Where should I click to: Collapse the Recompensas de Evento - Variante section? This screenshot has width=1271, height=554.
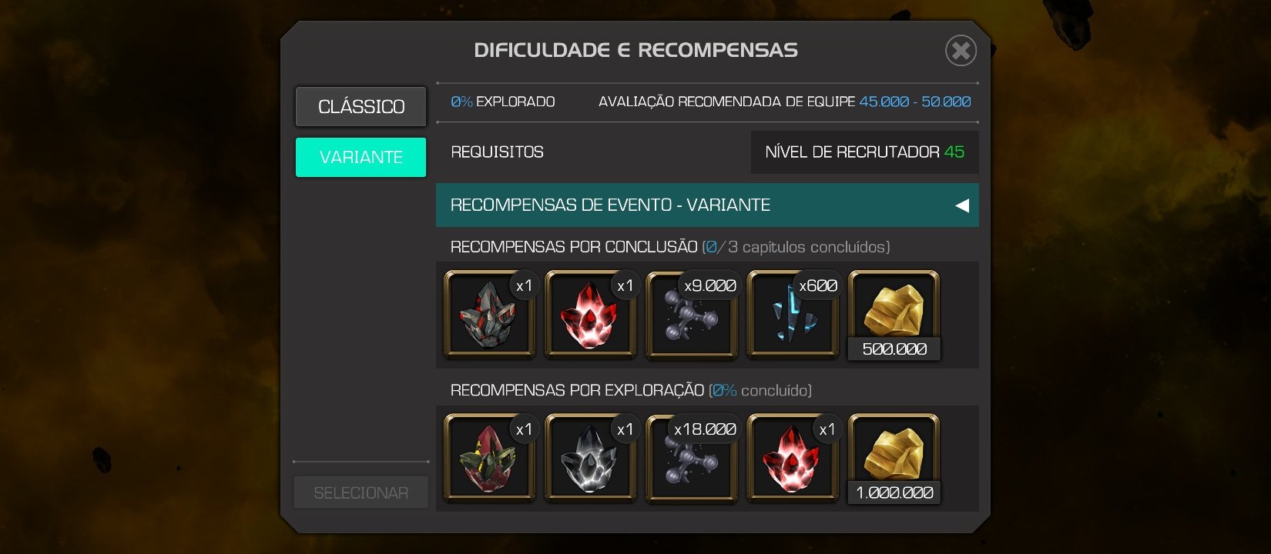tap(707, 205)
